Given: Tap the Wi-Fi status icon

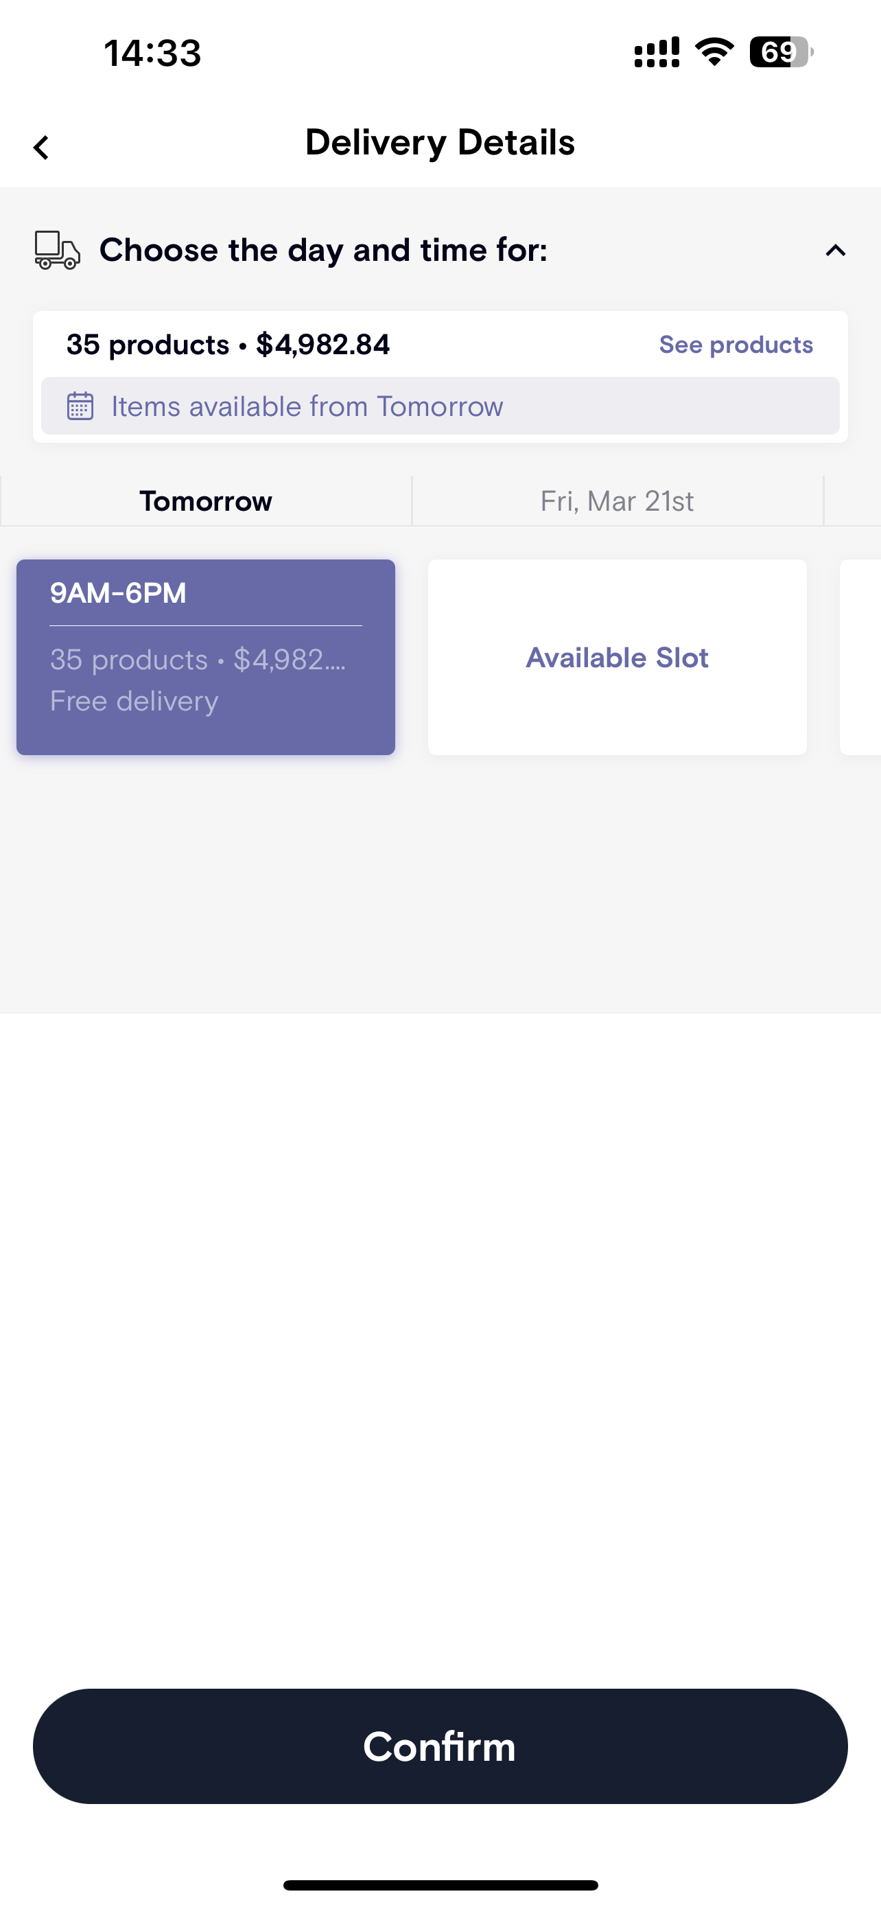Looking at the screenshot, I should 714,51.
